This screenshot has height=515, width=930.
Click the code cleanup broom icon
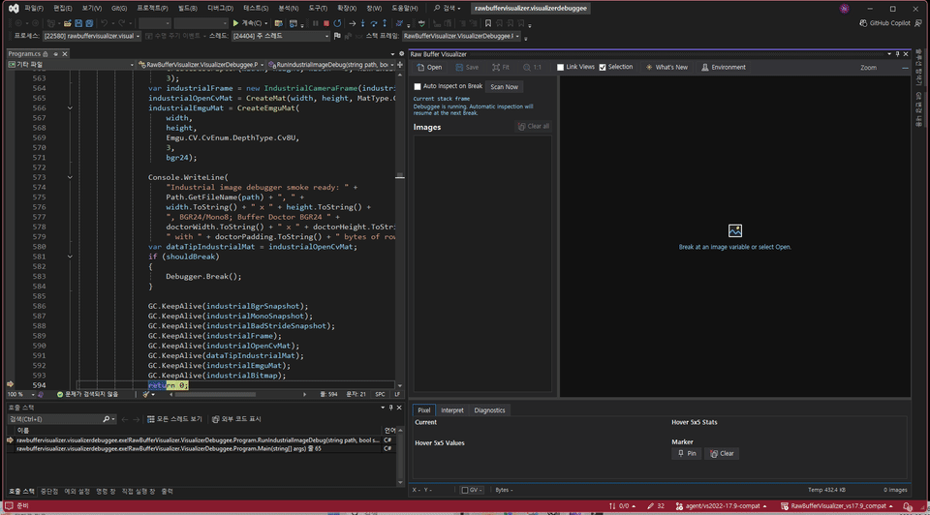pos(146,394)
